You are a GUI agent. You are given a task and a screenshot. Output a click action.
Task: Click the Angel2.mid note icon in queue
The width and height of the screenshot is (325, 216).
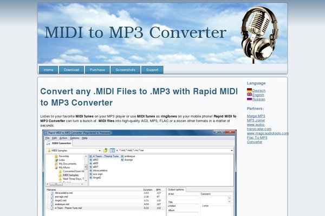52,200
